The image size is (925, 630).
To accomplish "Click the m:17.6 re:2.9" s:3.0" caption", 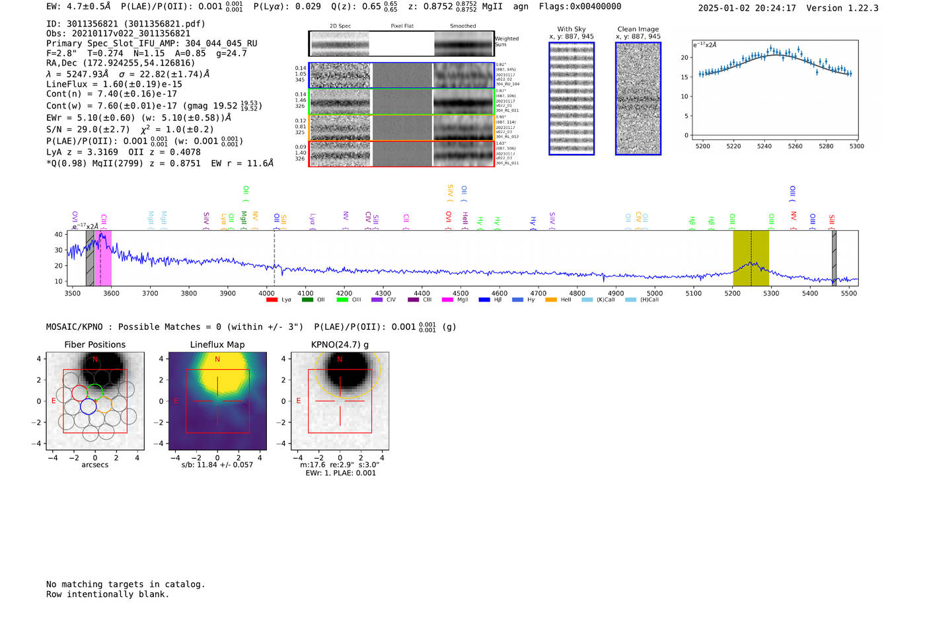I will [x=340, y=465].
